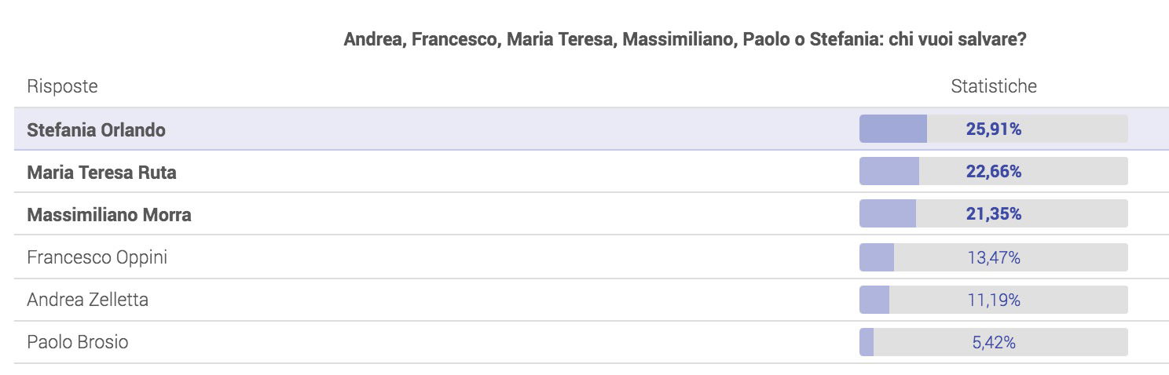Screen dimensions: 1169x375
Task: Click the filled portion of Stefania's bar
Action: 893,129
